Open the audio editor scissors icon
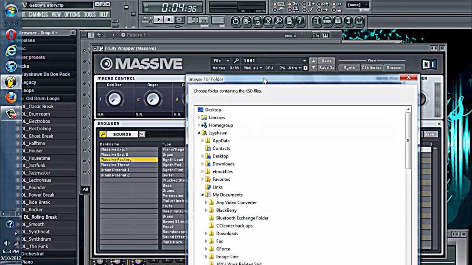The height and width of the screenshot is (265, 472). [268, 21]
